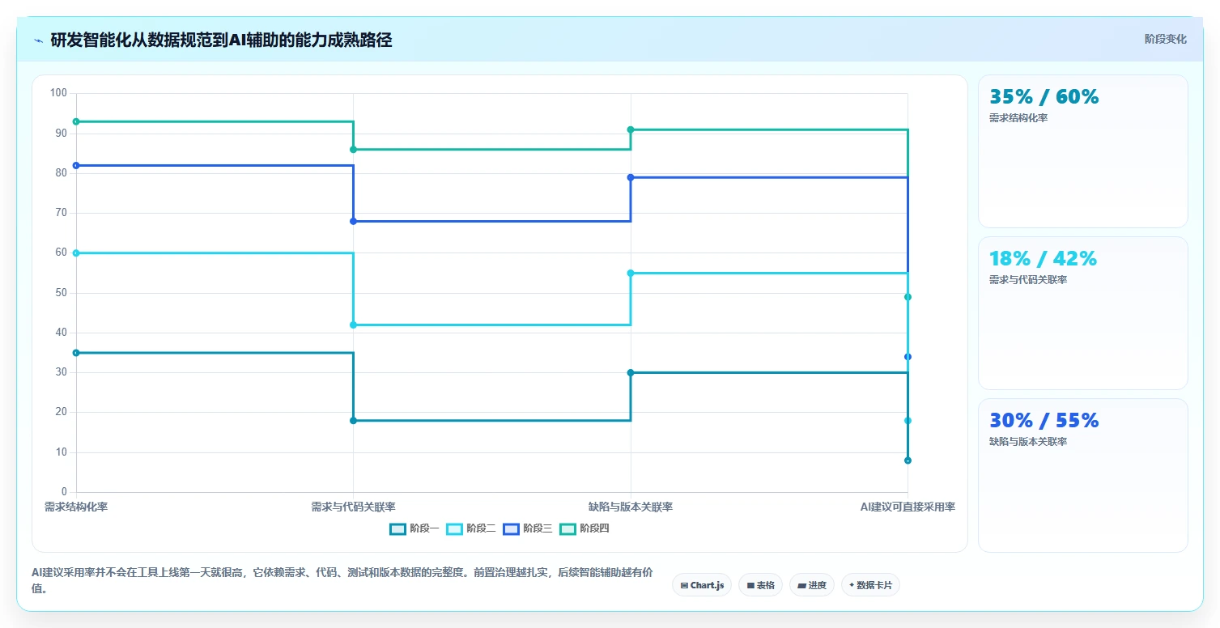Click the 阶段三 data point at 需求与代码关联率

[353, 221]
